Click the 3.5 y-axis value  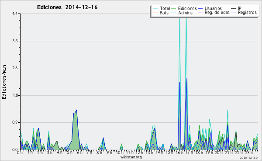15,41
